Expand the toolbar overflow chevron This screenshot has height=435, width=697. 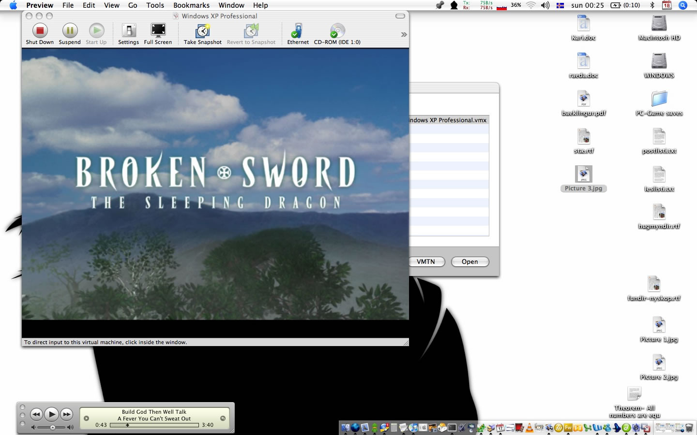pyautogui.click(x=404, y=34)
